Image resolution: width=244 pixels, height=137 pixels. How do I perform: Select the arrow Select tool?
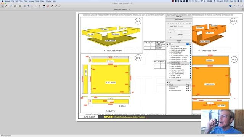2,6
